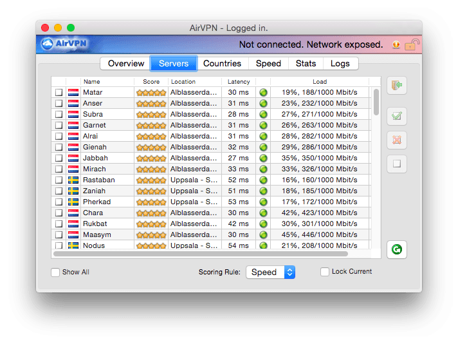Click the orange shield status icon
Image resolution: width=458 pixels, height=344 pixels.
pyautogui.click(x=396, y=44)
